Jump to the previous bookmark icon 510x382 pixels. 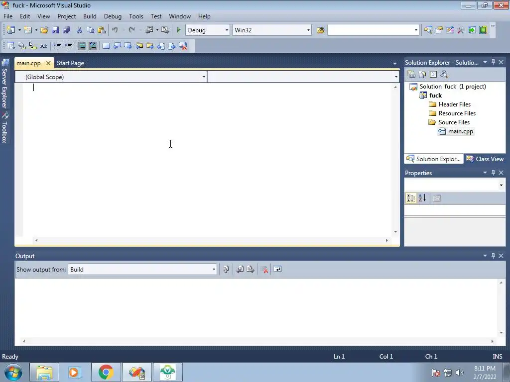[x=117, y=46]
